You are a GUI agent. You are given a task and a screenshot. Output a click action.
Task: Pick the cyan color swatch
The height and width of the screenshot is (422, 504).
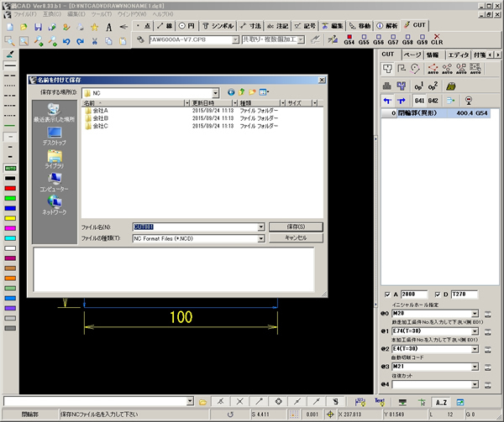[10, 238]
